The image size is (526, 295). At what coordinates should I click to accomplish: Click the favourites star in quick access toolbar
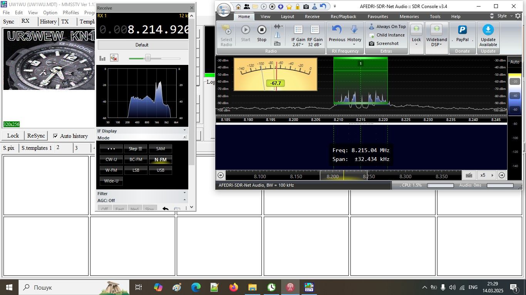(x=289, y=7)
